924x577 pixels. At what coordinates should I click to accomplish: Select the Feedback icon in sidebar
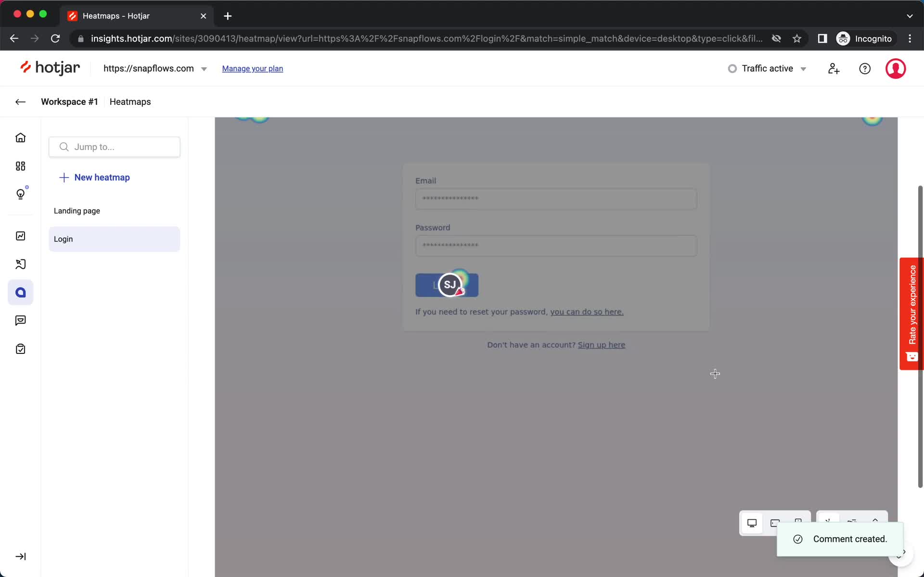(x=21, y=320)
